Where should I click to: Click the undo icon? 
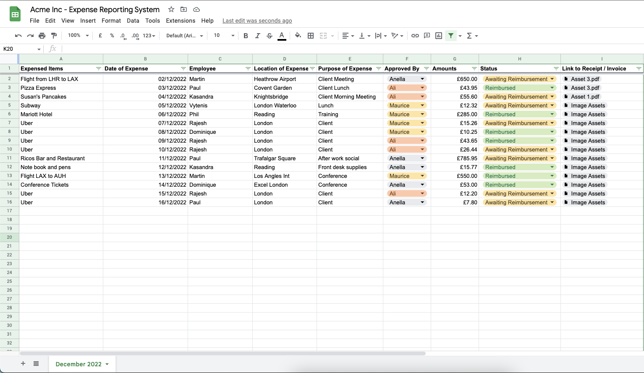(x=18, y=36)
